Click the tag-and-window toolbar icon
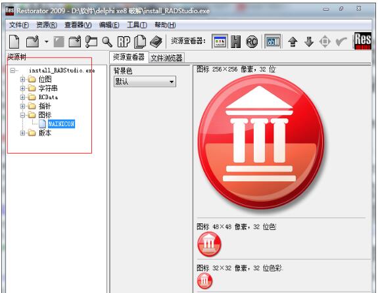The height and width of the screenshot is (293, 378). pos(91,41)
